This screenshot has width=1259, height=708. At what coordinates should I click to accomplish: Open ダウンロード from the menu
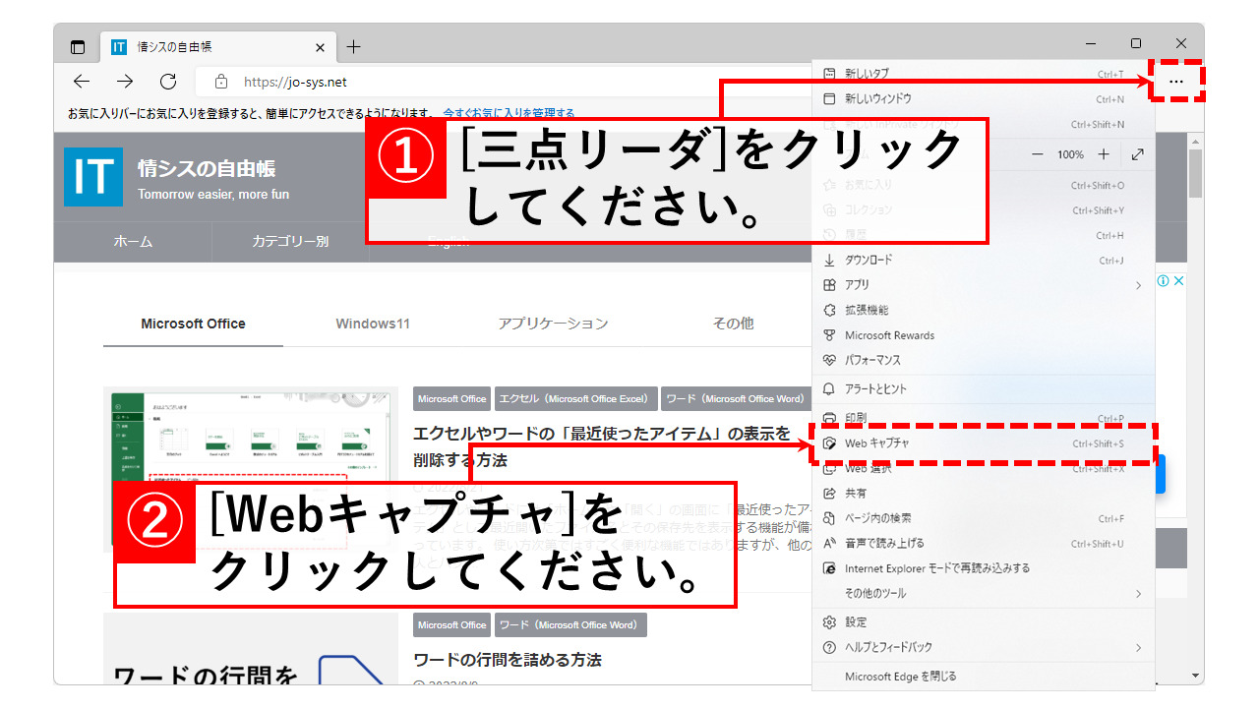pyautogui.click(x=869, y=260)
